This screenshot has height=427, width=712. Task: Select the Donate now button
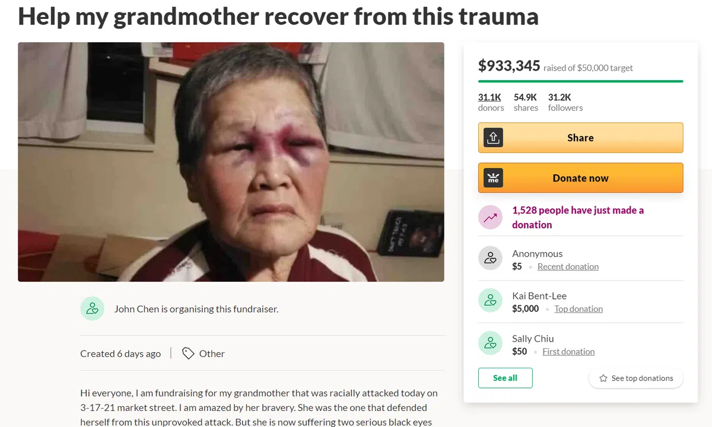pos(580,178)
